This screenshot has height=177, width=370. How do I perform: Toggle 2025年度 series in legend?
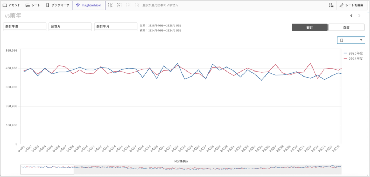tap(353, 53)
